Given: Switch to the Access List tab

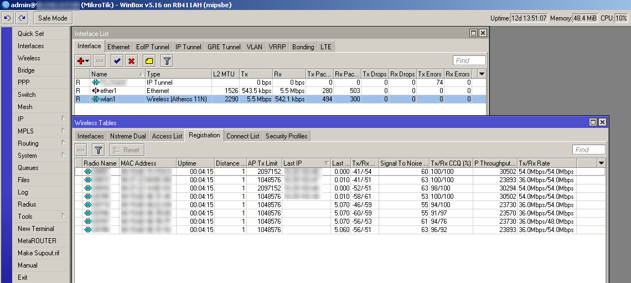Looking at the screenshot, I should pos(167,136).
